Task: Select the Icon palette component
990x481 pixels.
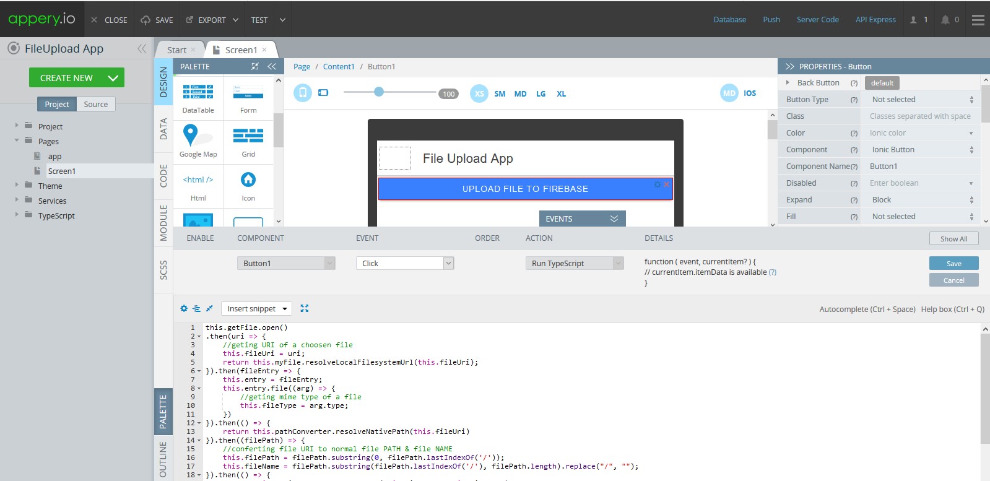Action: click(x=248, y=186)
